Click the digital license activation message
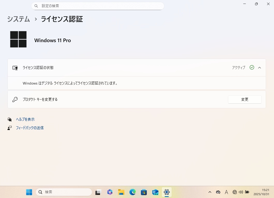 70,83
